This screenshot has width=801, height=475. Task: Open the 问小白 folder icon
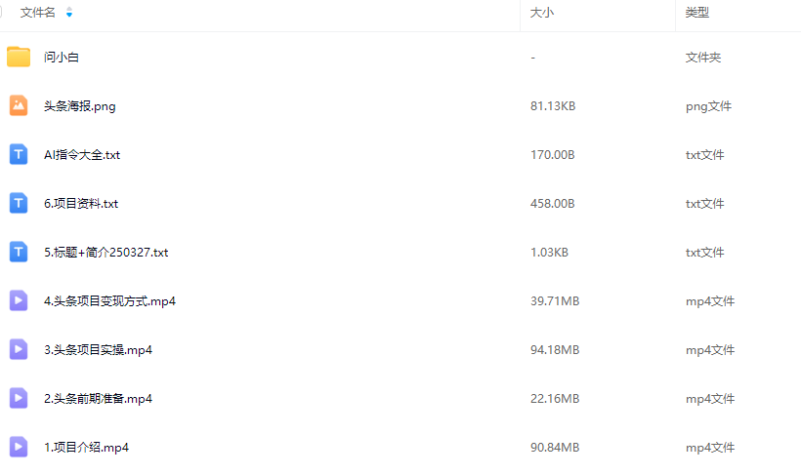tap(19, 57)
